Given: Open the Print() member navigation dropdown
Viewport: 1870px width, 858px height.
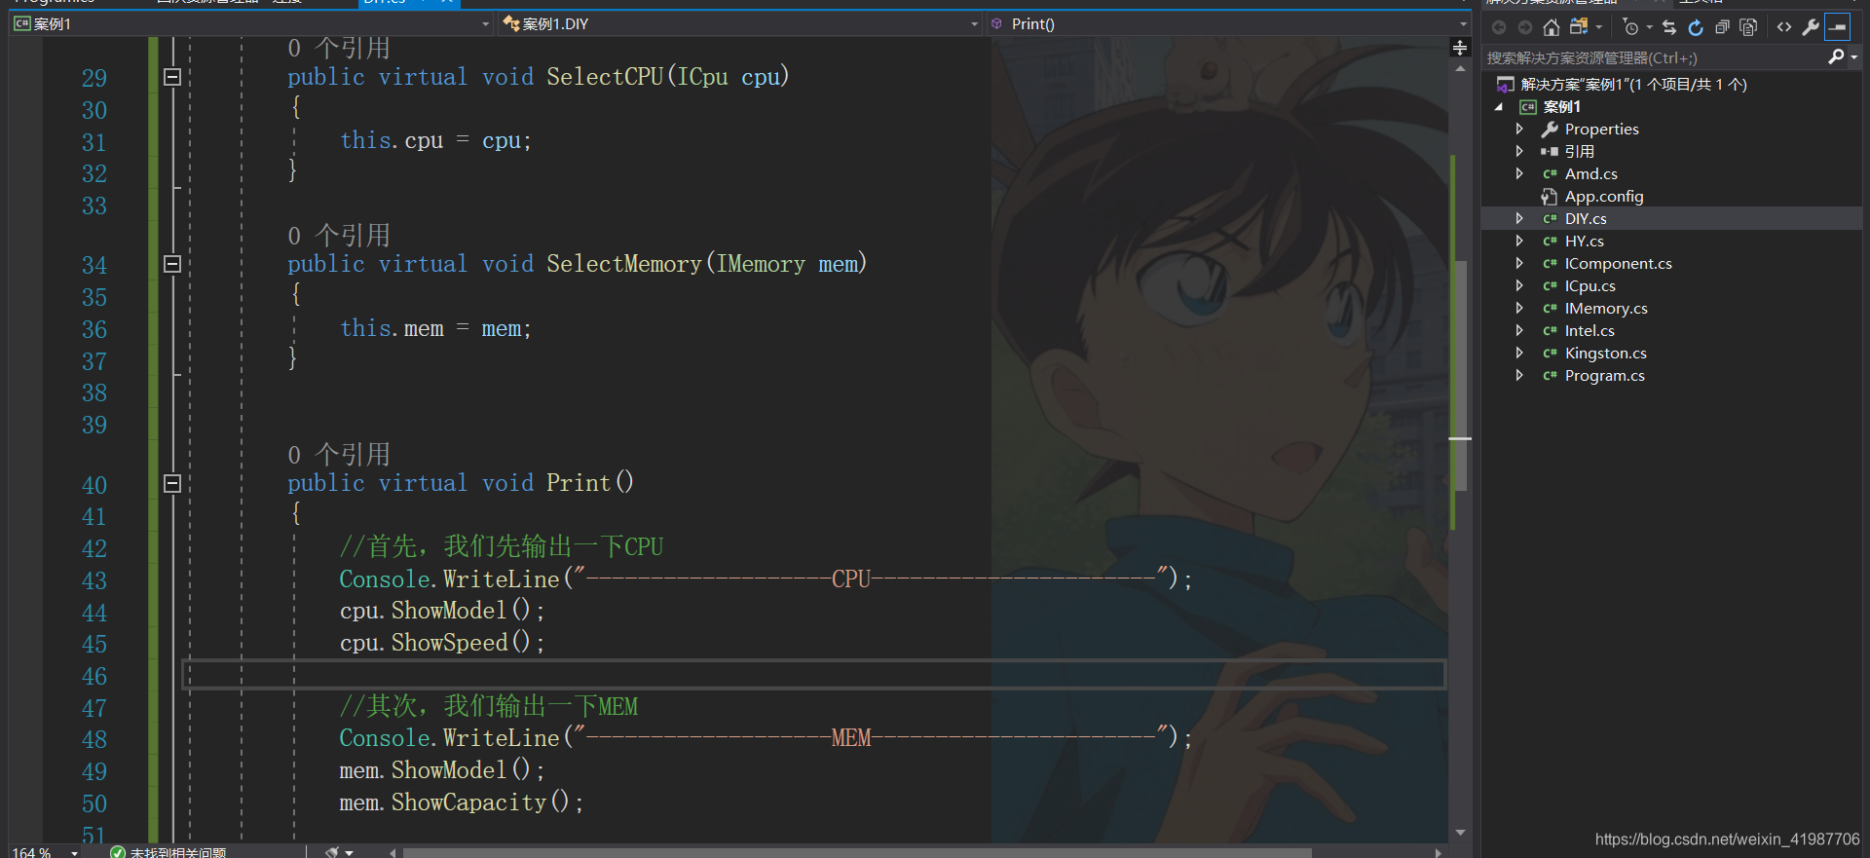Looking at the screenshot, I should click(1463, 24).
